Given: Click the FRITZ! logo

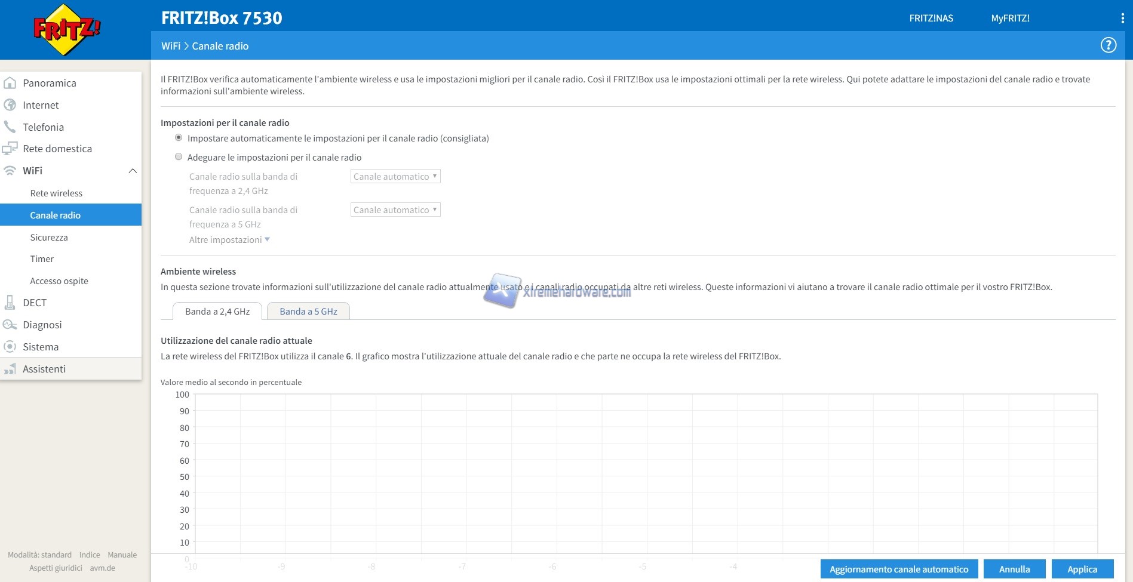Looking at the screenshot, I should click(66, 29).
